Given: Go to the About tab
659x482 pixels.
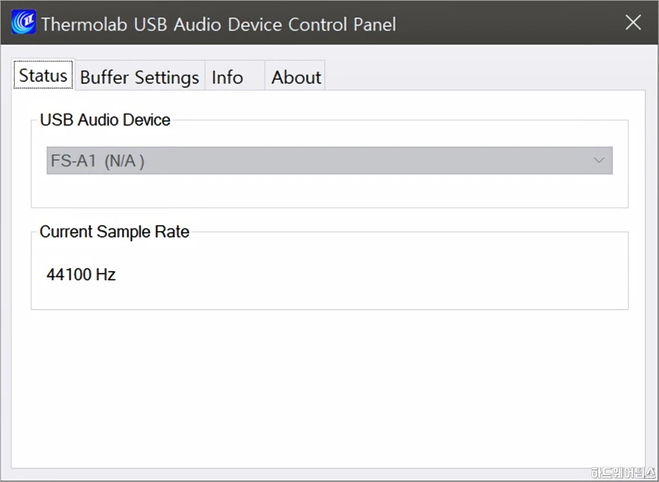Looking at the screenshot, I should [x=295, y=77].
